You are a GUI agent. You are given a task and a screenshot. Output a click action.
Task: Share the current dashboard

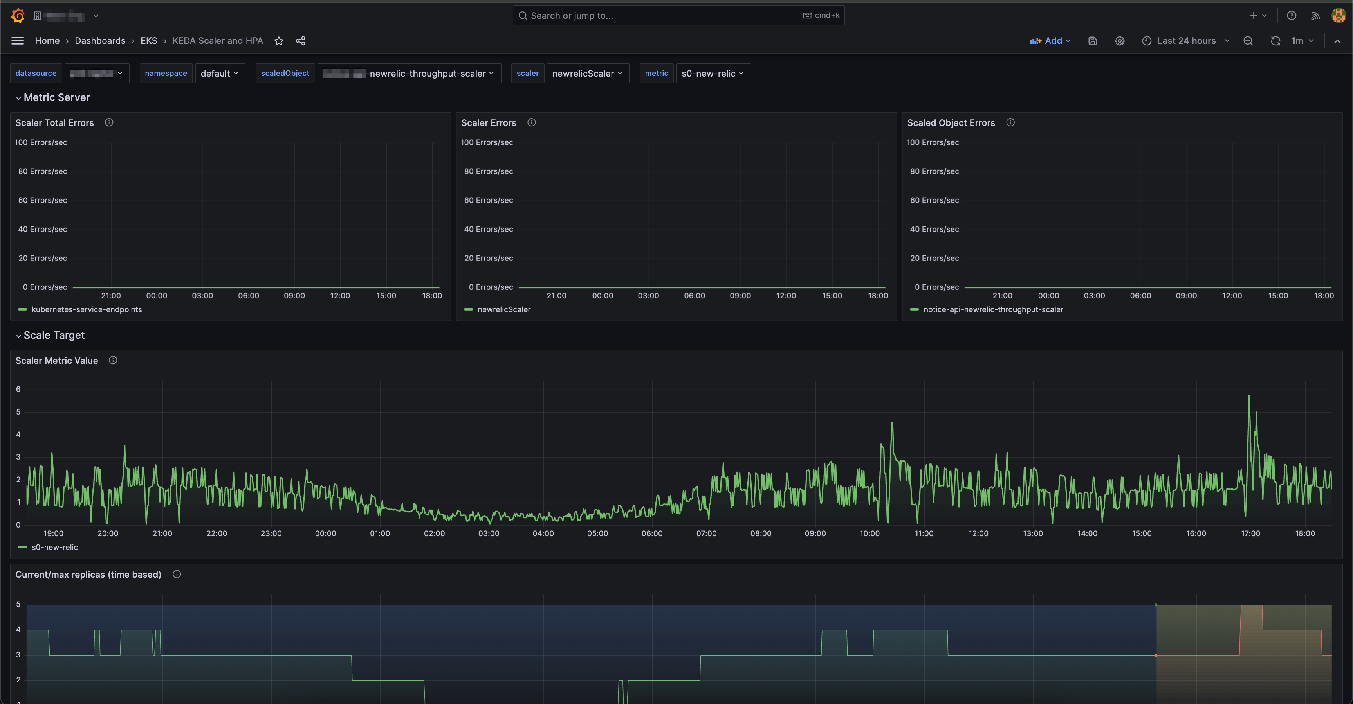pos(300,40)
